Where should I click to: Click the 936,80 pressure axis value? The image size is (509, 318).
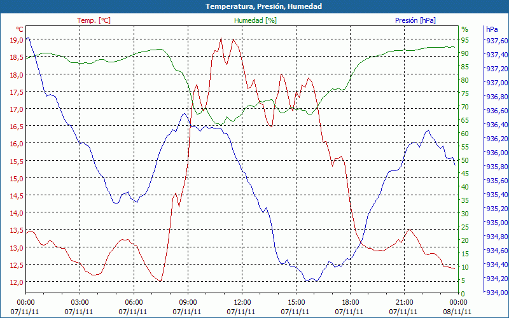pos(496,97)
